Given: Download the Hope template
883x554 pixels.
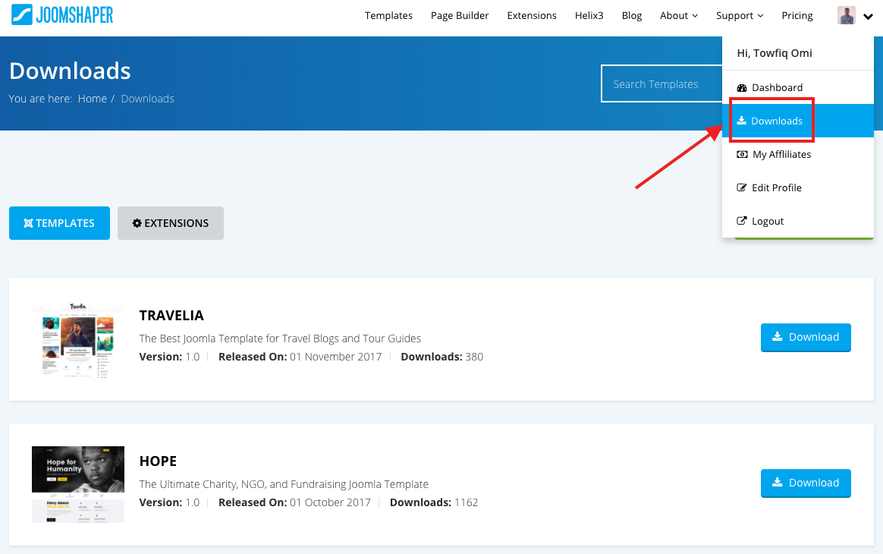Looking at the screenshot, I should click(806, 483).
